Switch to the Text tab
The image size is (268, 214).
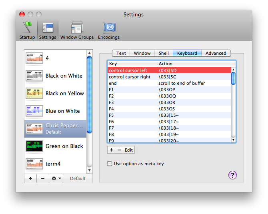[121, 53]
